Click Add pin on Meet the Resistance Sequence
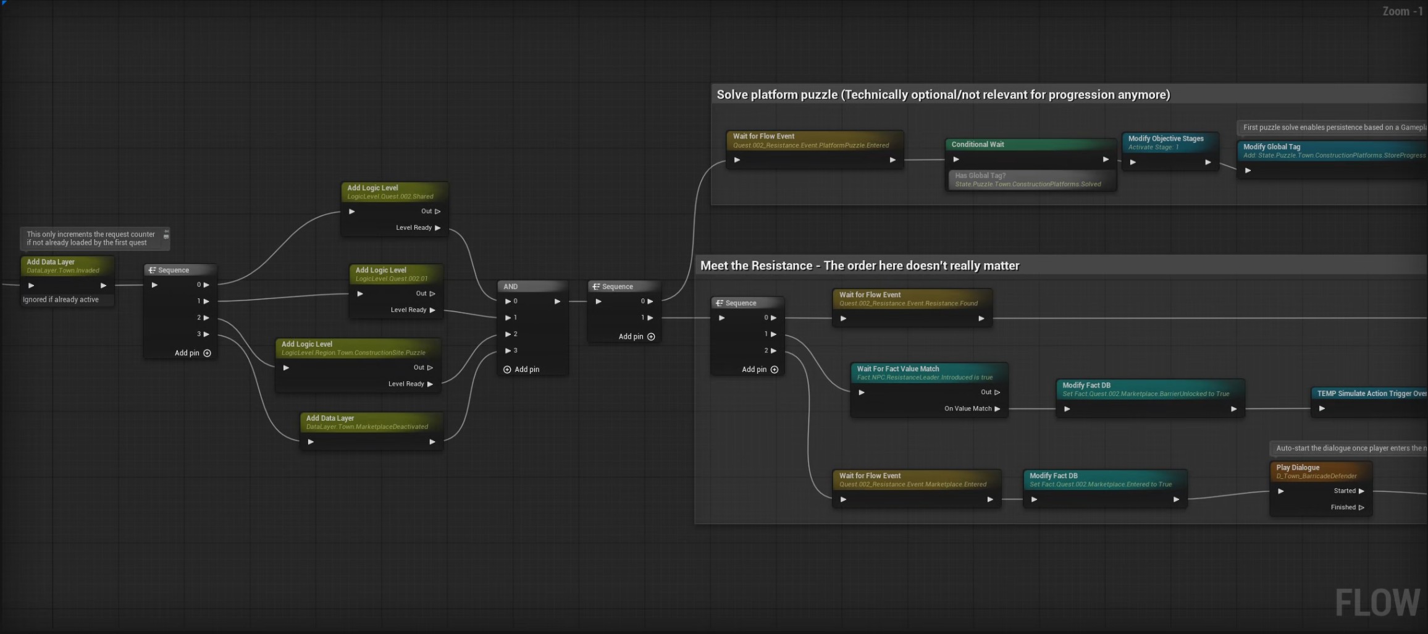The width and height of the screenshot is (1428, 634). pos(760,370)
